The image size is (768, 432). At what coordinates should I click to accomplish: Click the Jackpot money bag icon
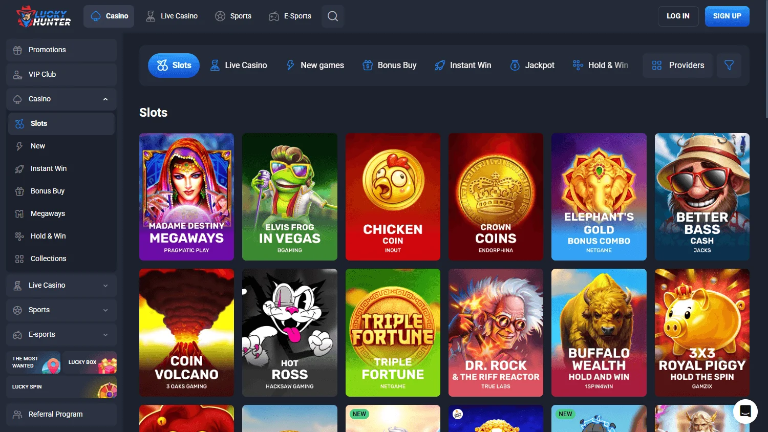515,66
